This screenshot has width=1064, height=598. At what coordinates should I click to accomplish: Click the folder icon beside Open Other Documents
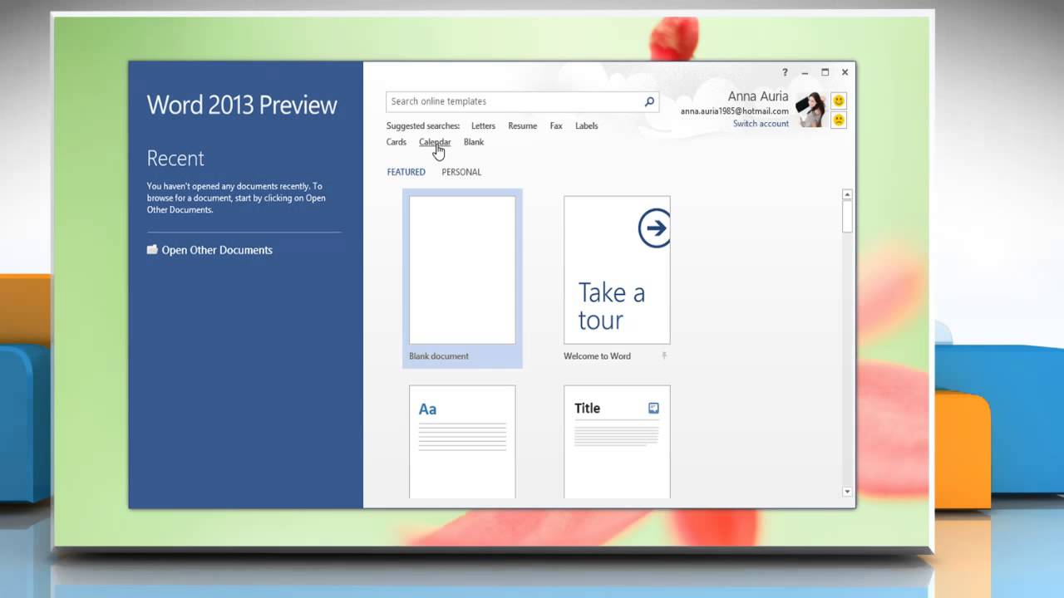pyautogui.click(x=152, y=249)
